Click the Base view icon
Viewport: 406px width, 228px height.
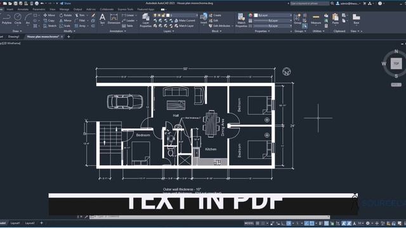pyautogui.click(x=357, y=19)
